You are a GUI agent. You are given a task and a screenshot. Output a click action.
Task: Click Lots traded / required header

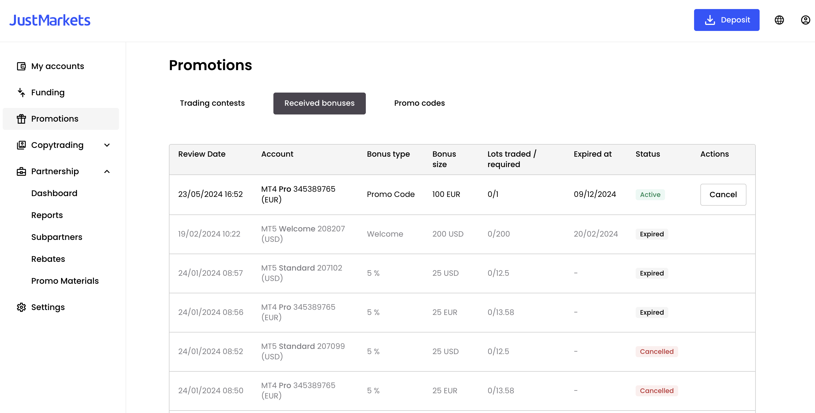(x=512, y=159)
